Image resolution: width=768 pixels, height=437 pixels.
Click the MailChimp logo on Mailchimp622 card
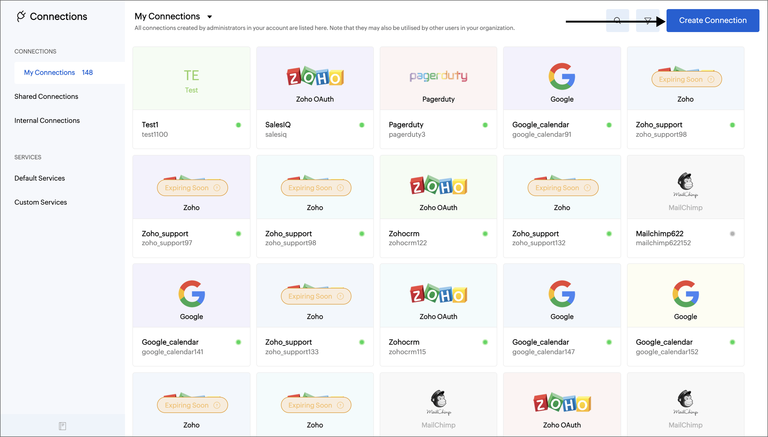coord(685,185)
